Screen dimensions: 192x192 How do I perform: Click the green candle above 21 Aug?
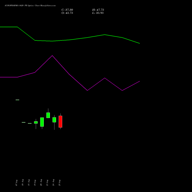pos(48,115)
